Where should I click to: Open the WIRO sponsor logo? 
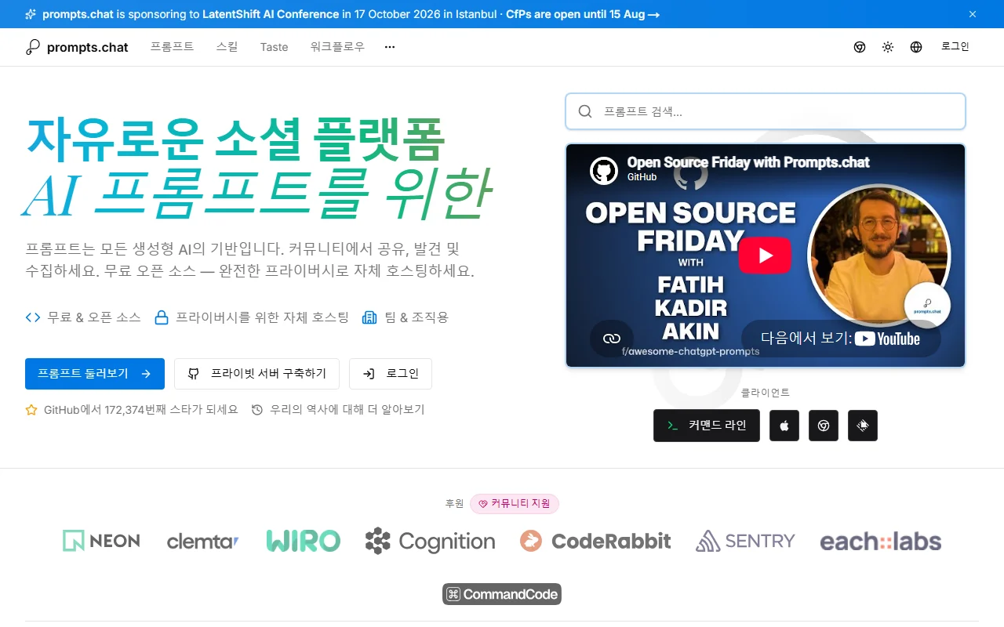tap(304, 541)
